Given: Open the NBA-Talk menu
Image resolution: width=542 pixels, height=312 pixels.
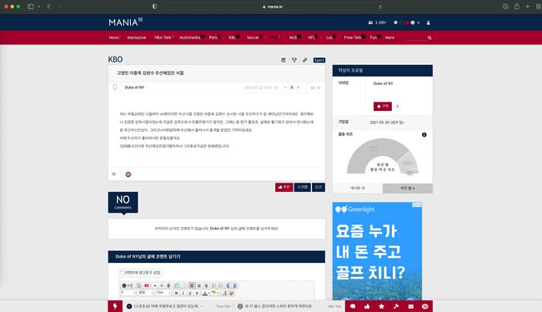Looking at the screenshot, I should (x=163, y=38).
